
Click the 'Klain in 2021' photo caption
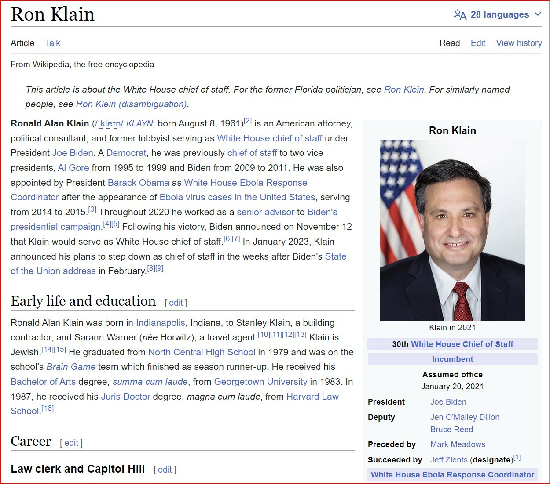pos(452,328)
